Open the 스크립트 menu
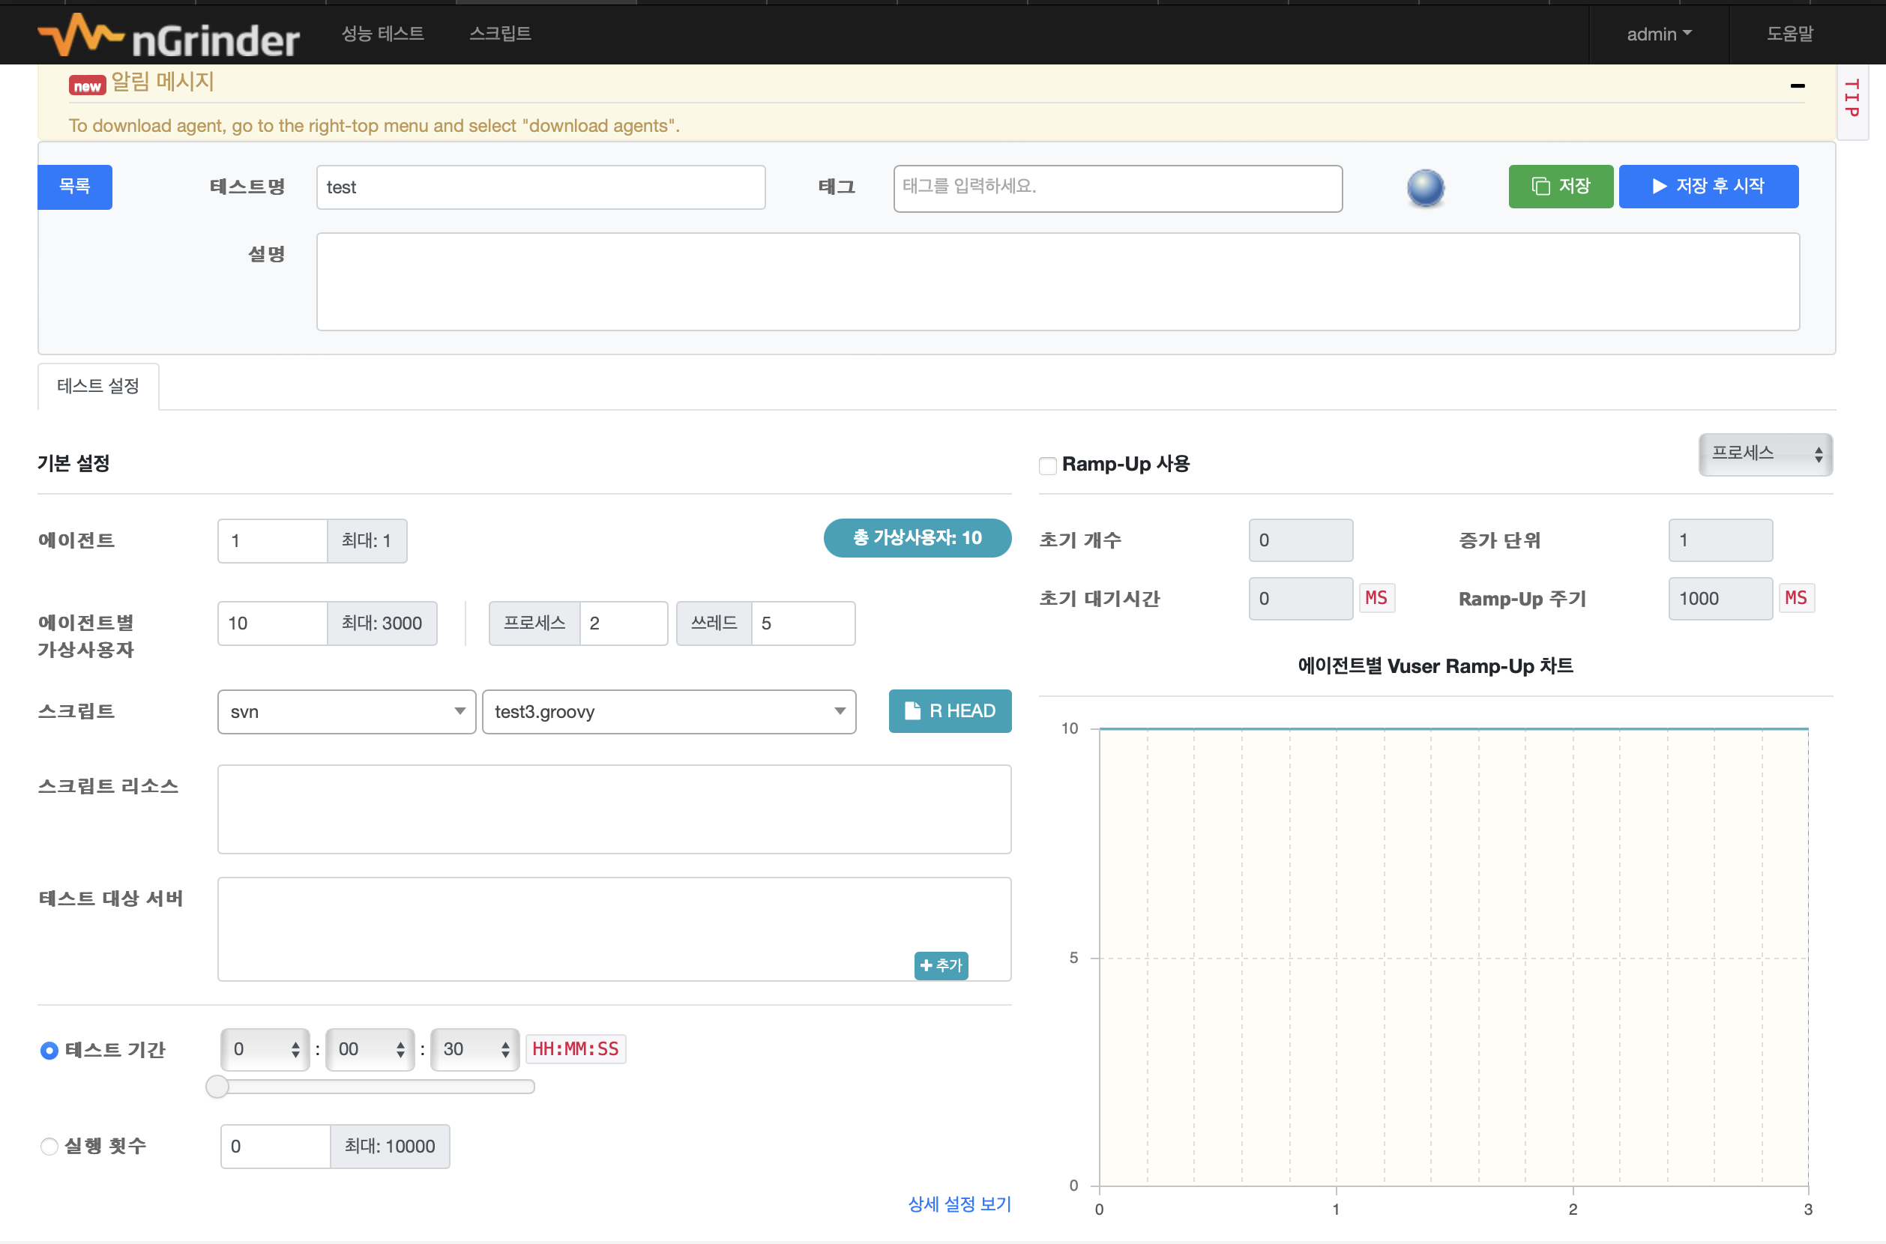The height and width of the screenshot is (1244, 1886). [500, 33]
